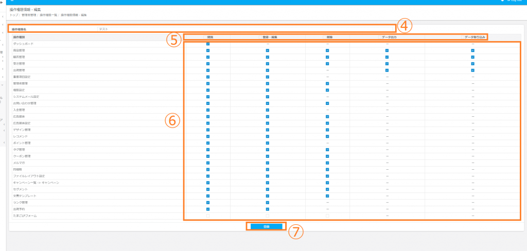Open トップ breadcrumb link

(x=13, y=15)
